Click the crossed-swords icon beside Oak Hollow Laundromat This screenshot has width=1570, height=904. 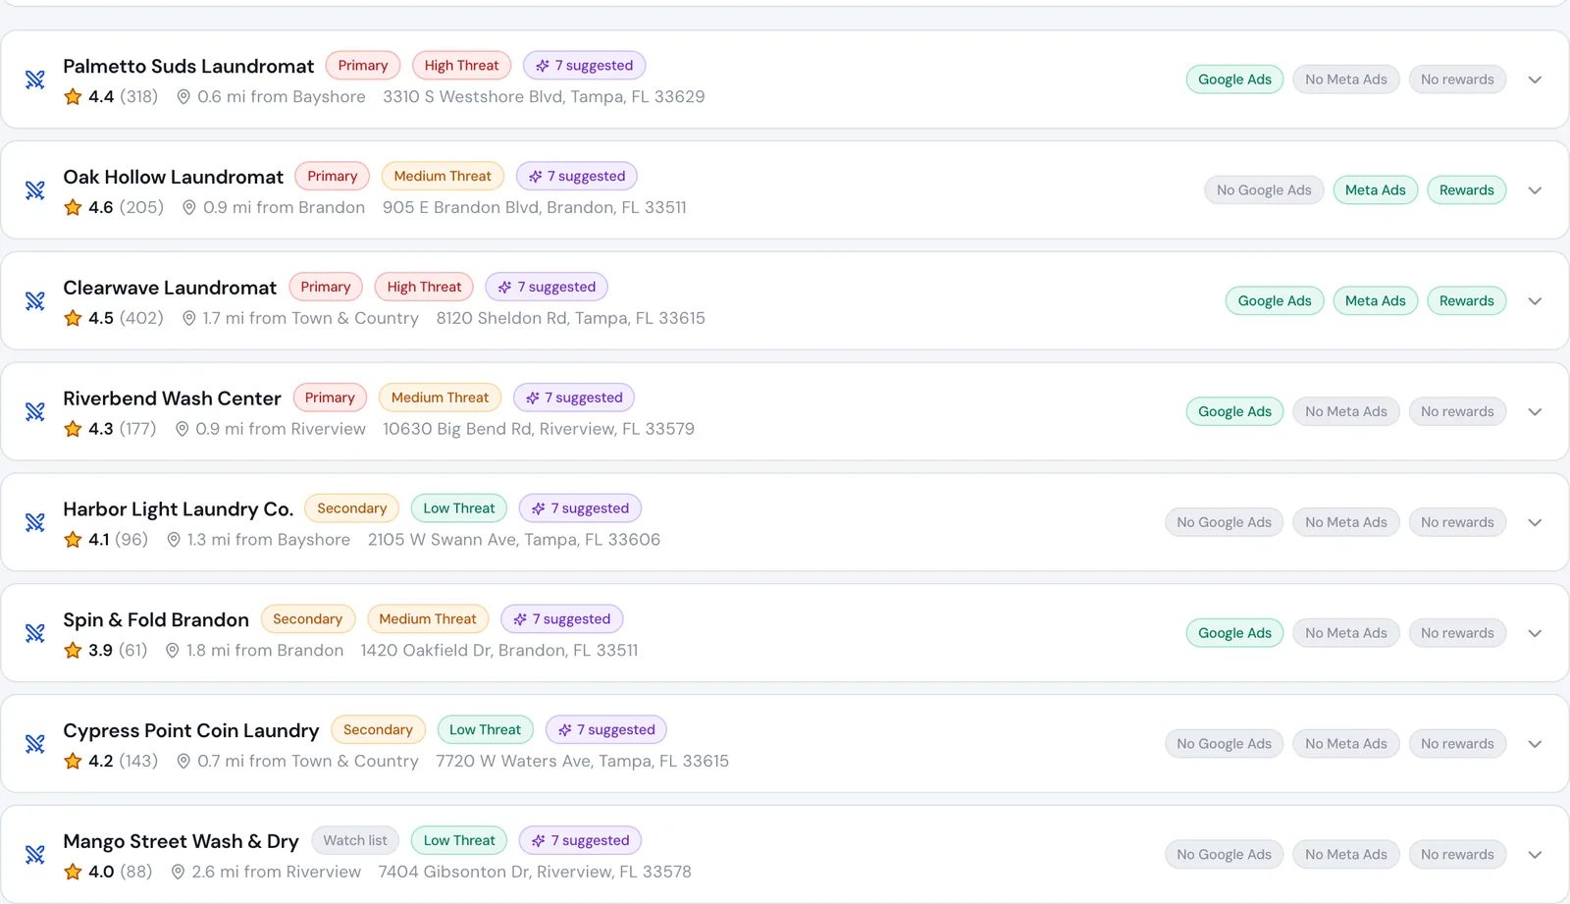(35, 190)
